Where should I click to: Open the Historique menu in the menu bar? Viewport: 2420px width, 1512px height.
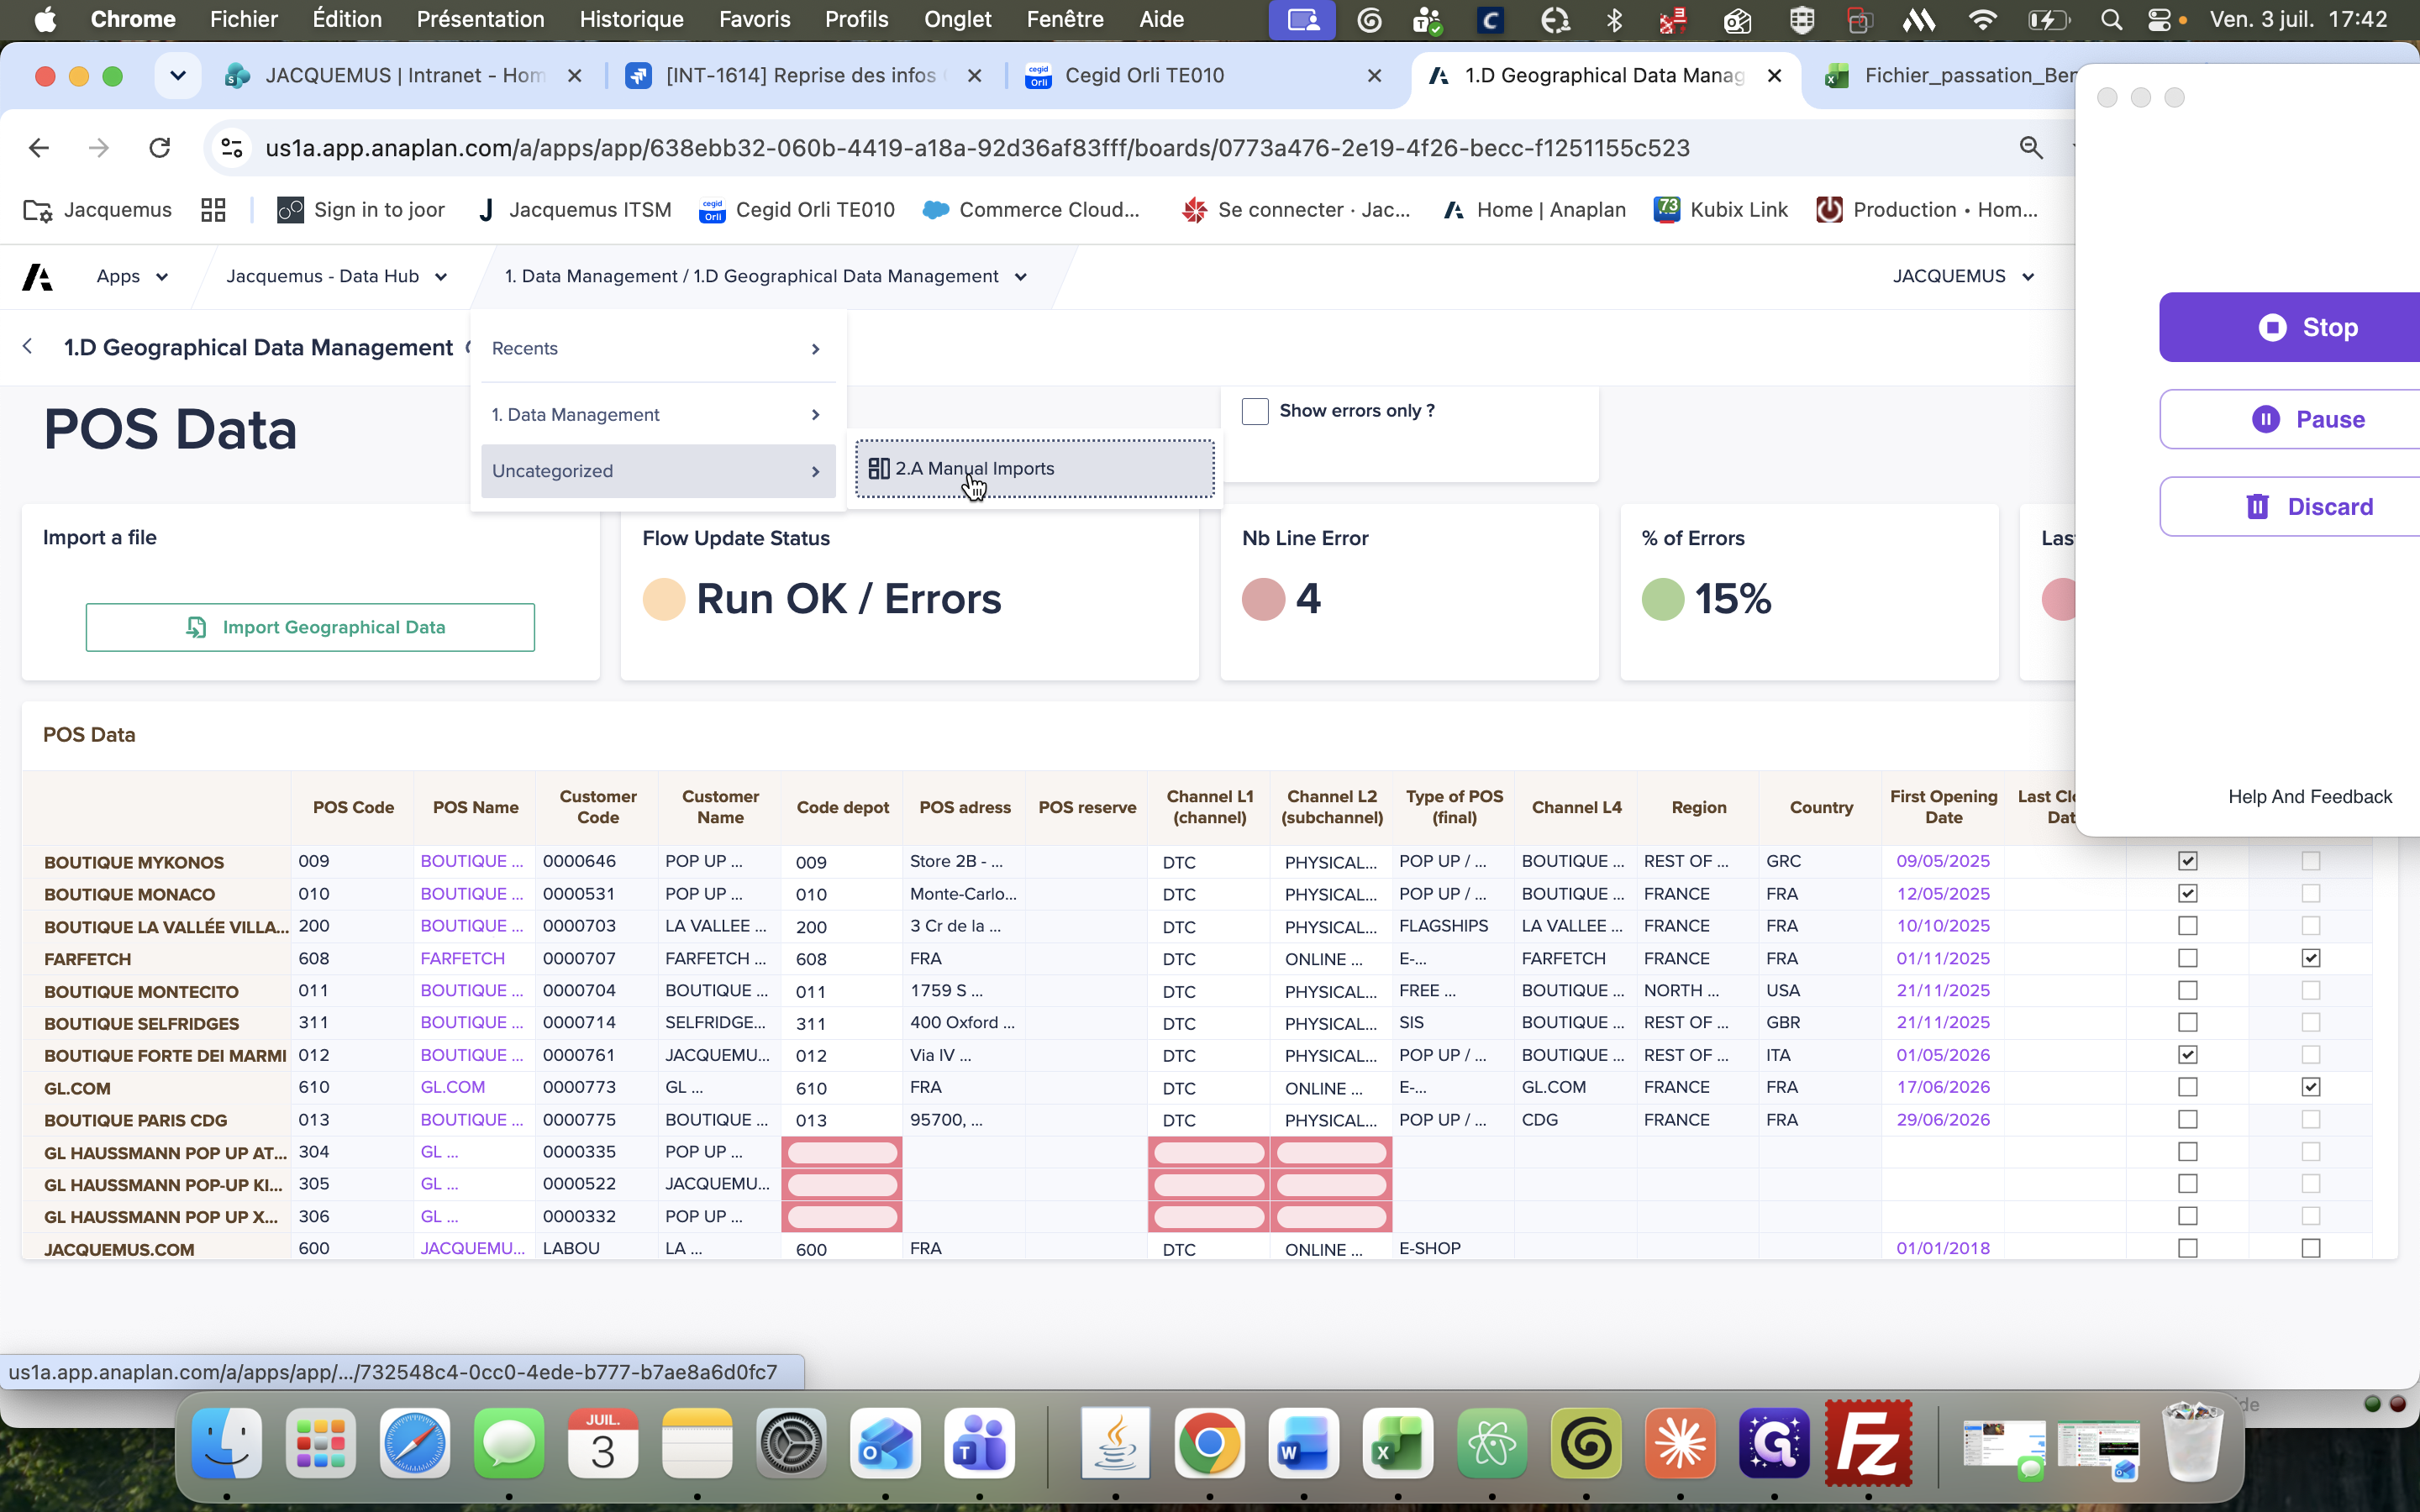tap(631, 20)
